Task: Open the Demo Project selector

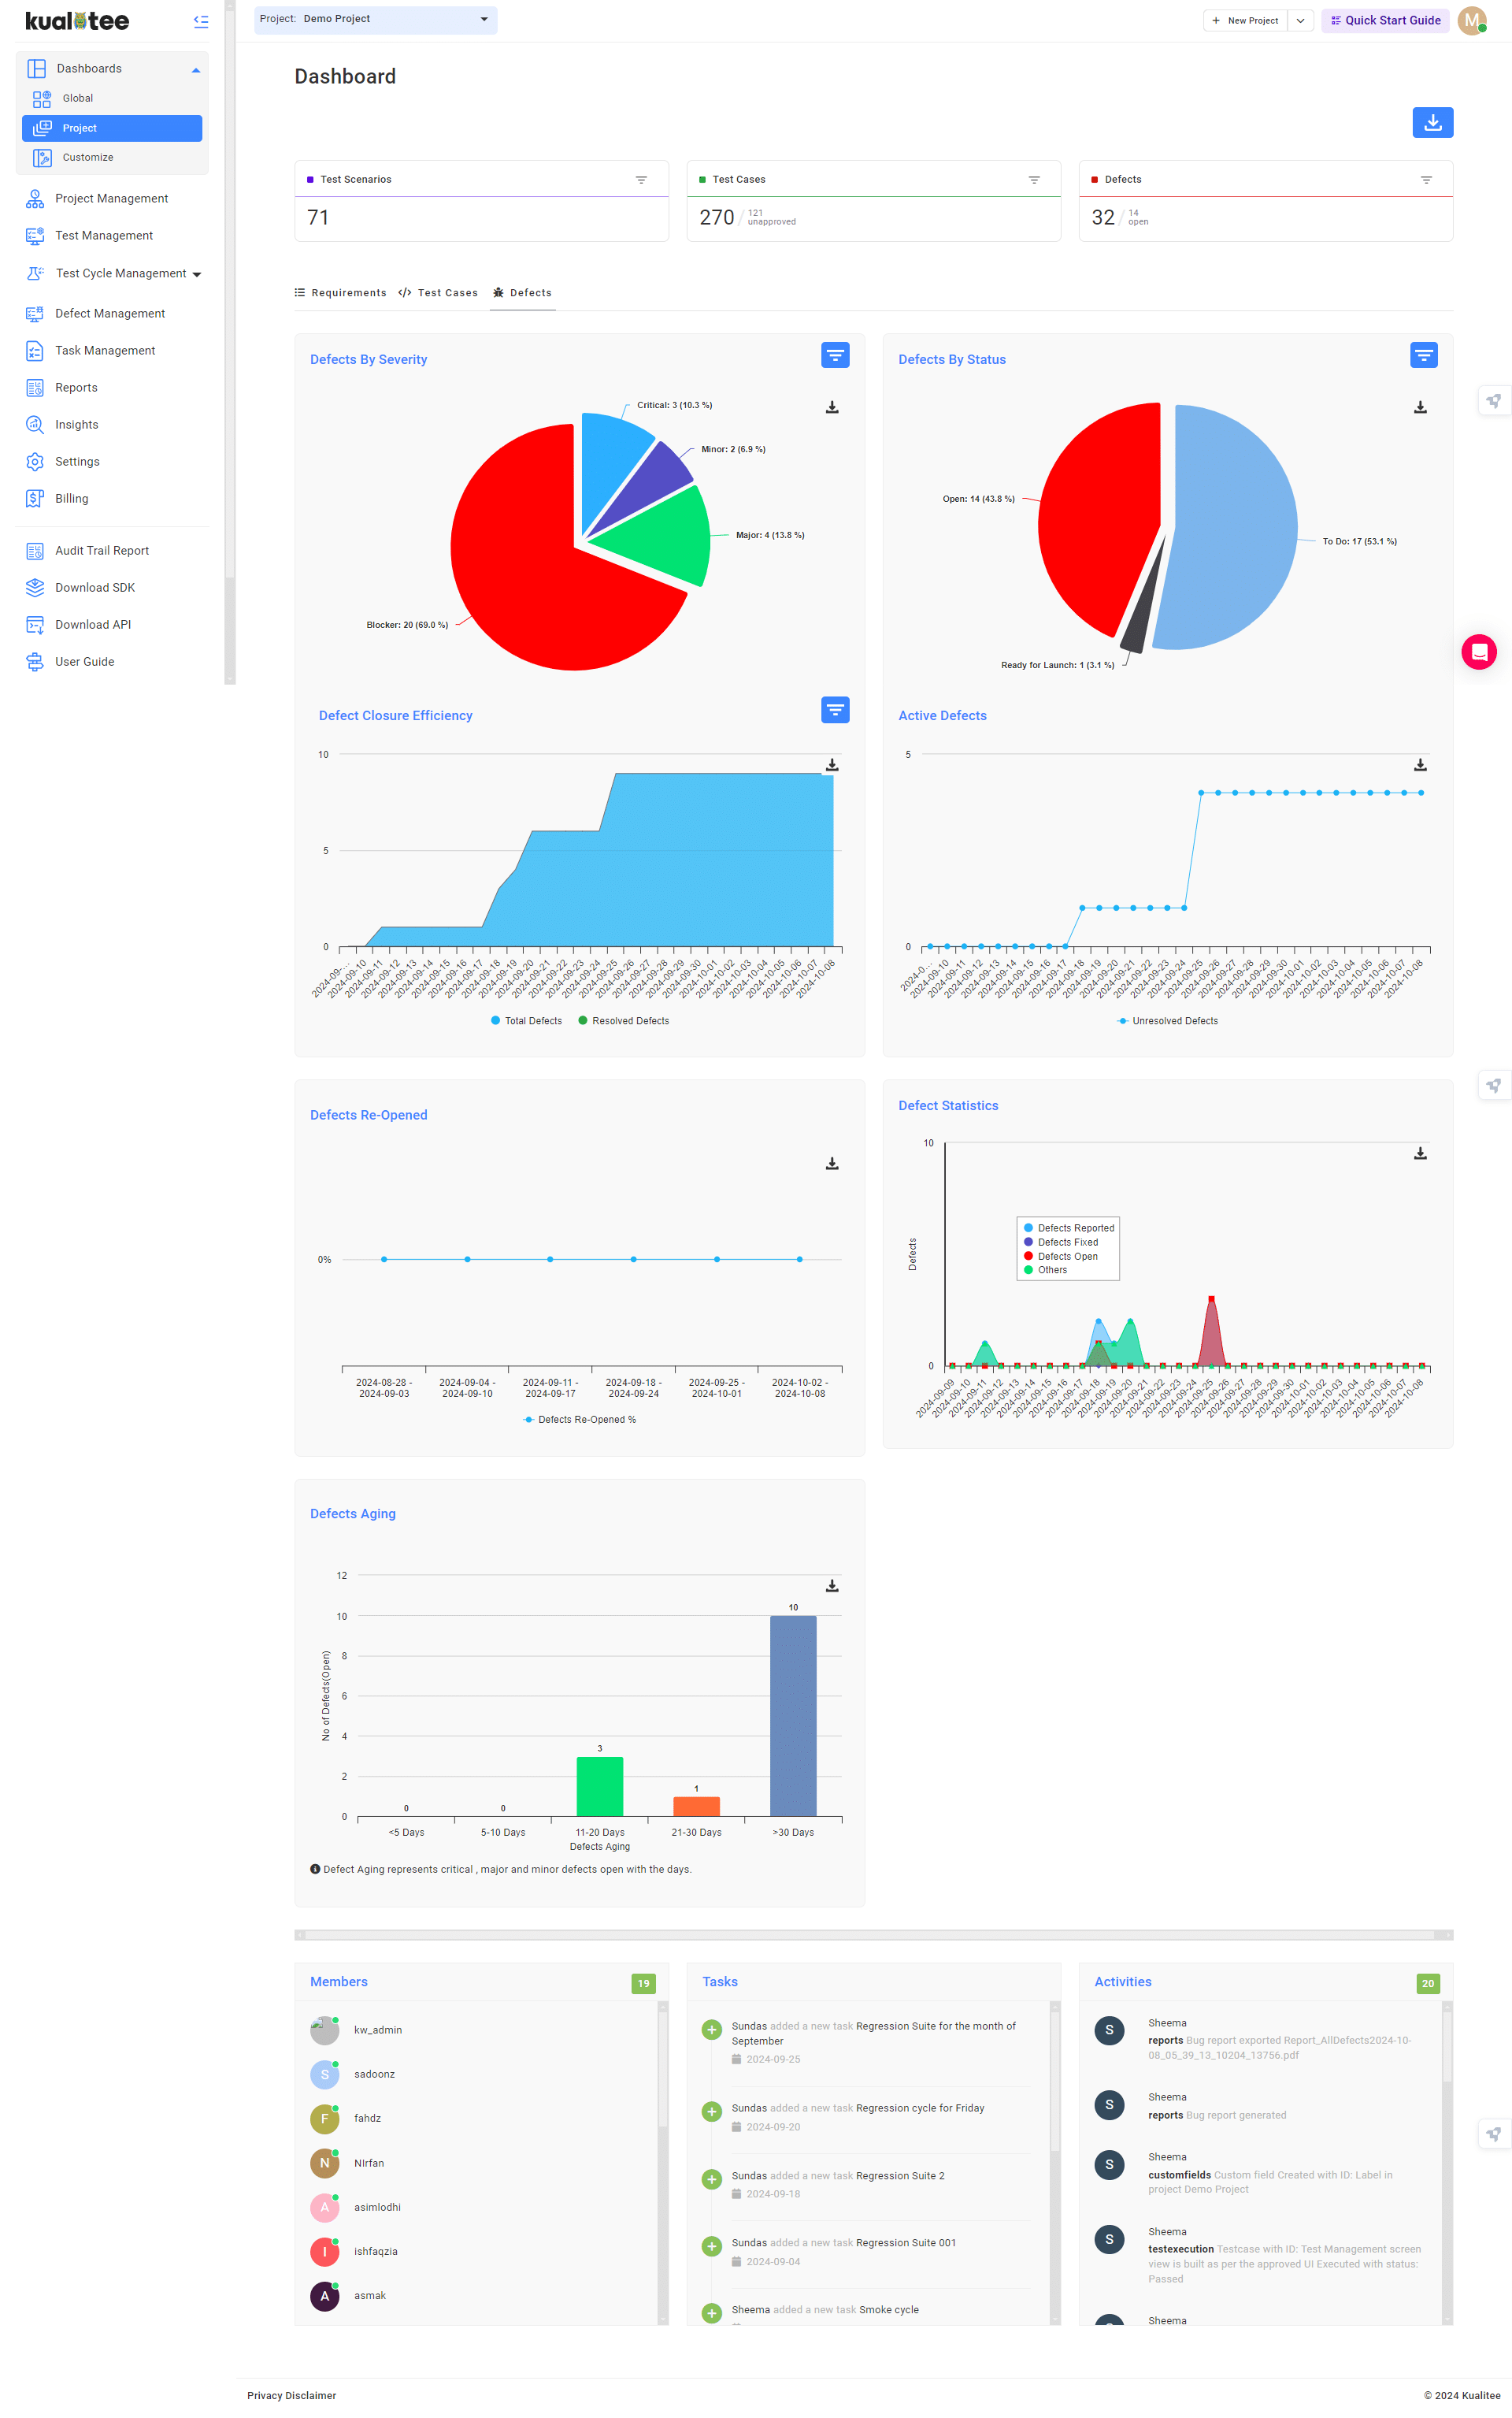Action: tap(375, 20)
